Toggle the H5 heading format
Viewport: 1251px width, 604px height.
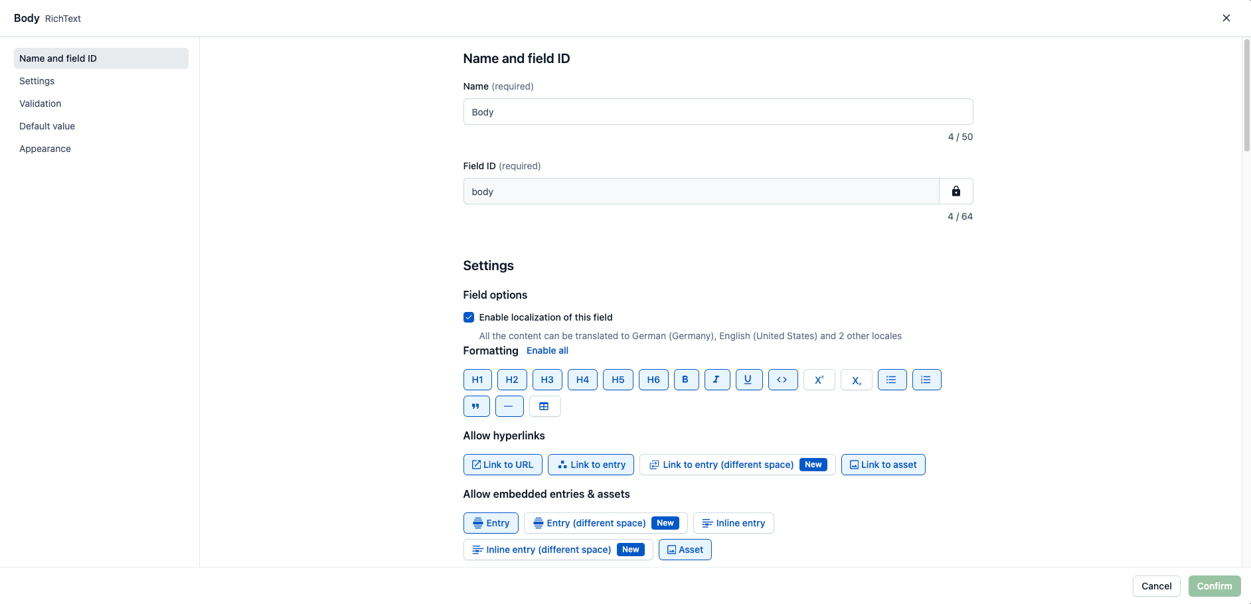click(x=618, y=380)
